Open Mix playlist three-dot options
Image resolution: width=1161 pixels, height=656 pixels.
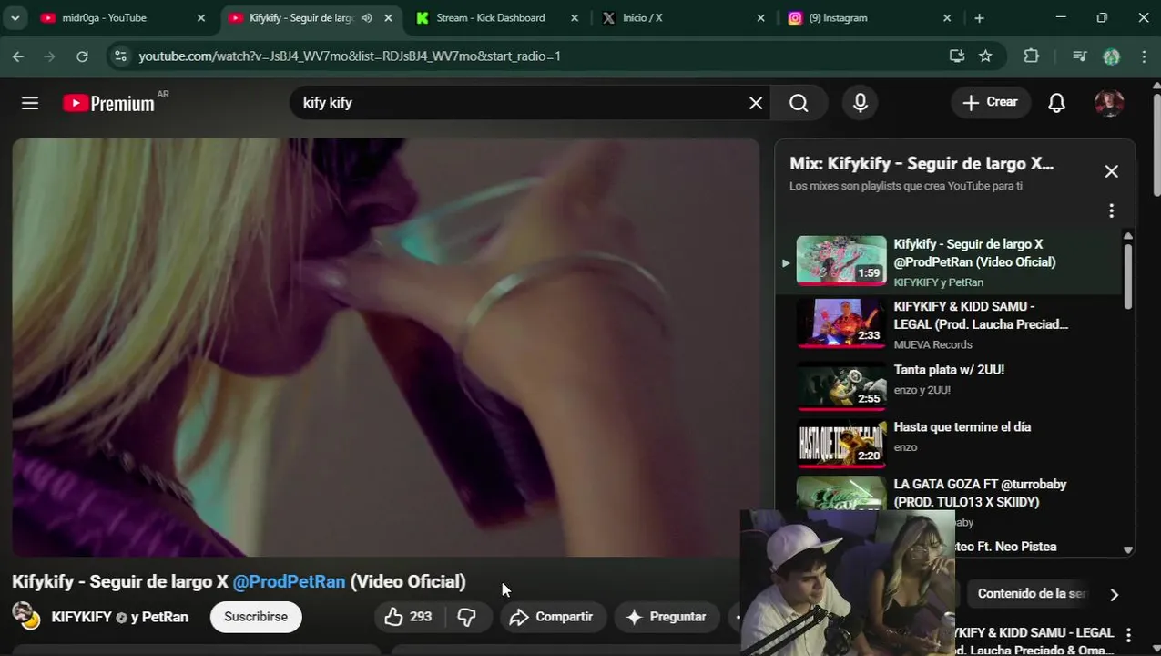(1111, 210)
